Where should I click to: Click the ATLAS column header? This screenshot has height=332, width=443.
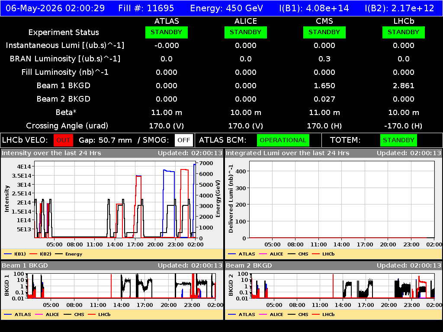coord(167,21)
